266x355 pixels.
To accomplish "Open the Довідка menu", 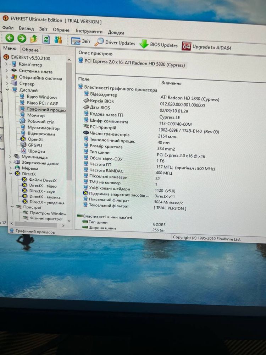I will [116, 32].
